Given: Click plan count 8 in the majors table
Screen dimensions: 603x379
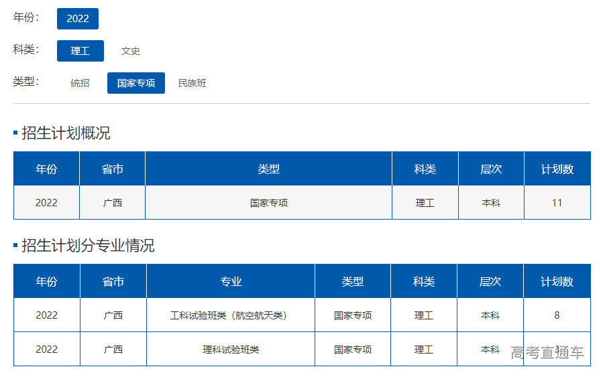Looking at the screenshot, I should click(557, 315).
